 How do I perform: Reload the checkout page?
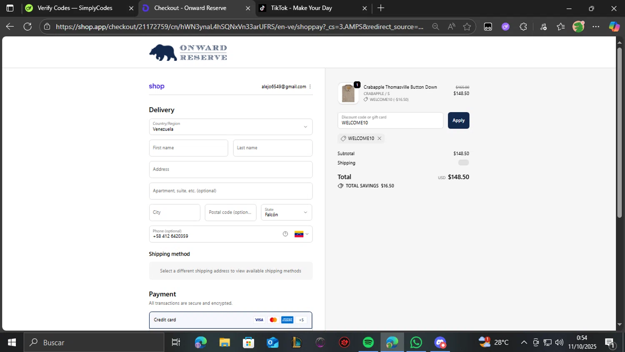pos(27,27)
